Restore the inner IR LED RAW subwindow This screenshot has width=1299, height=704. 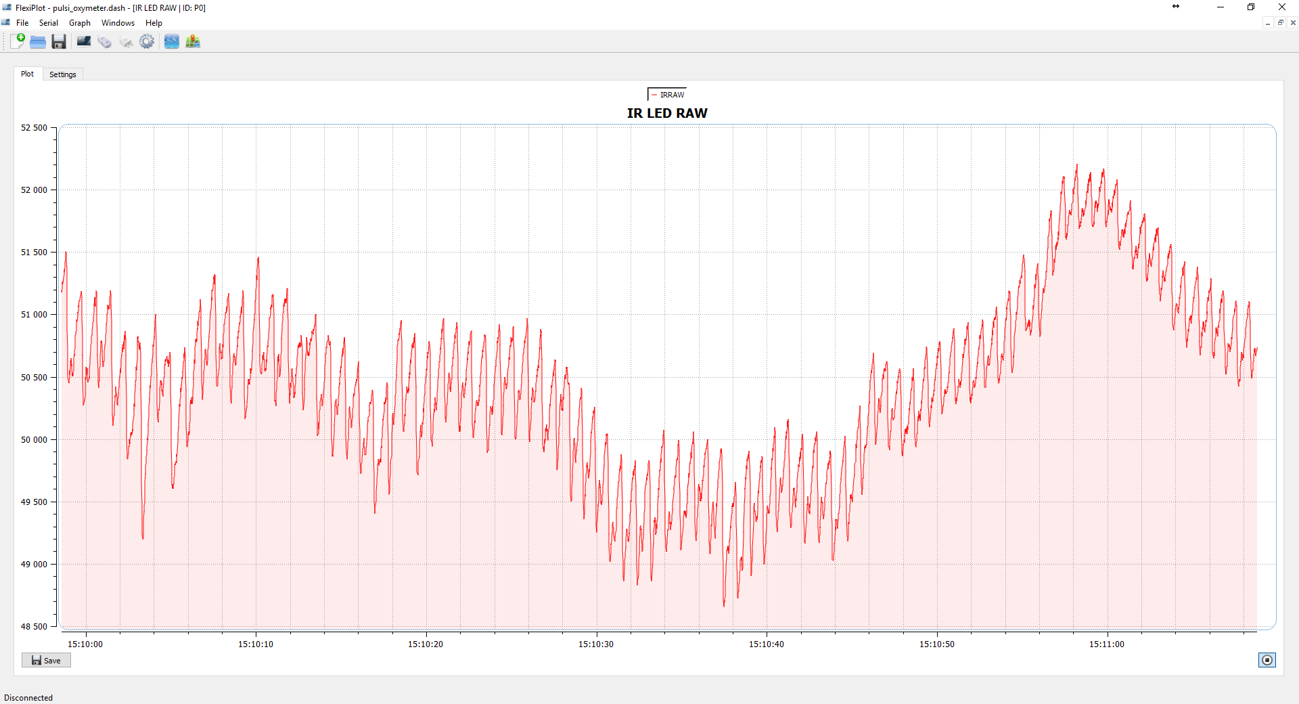pyautogui.click(x=1280, y=23)
